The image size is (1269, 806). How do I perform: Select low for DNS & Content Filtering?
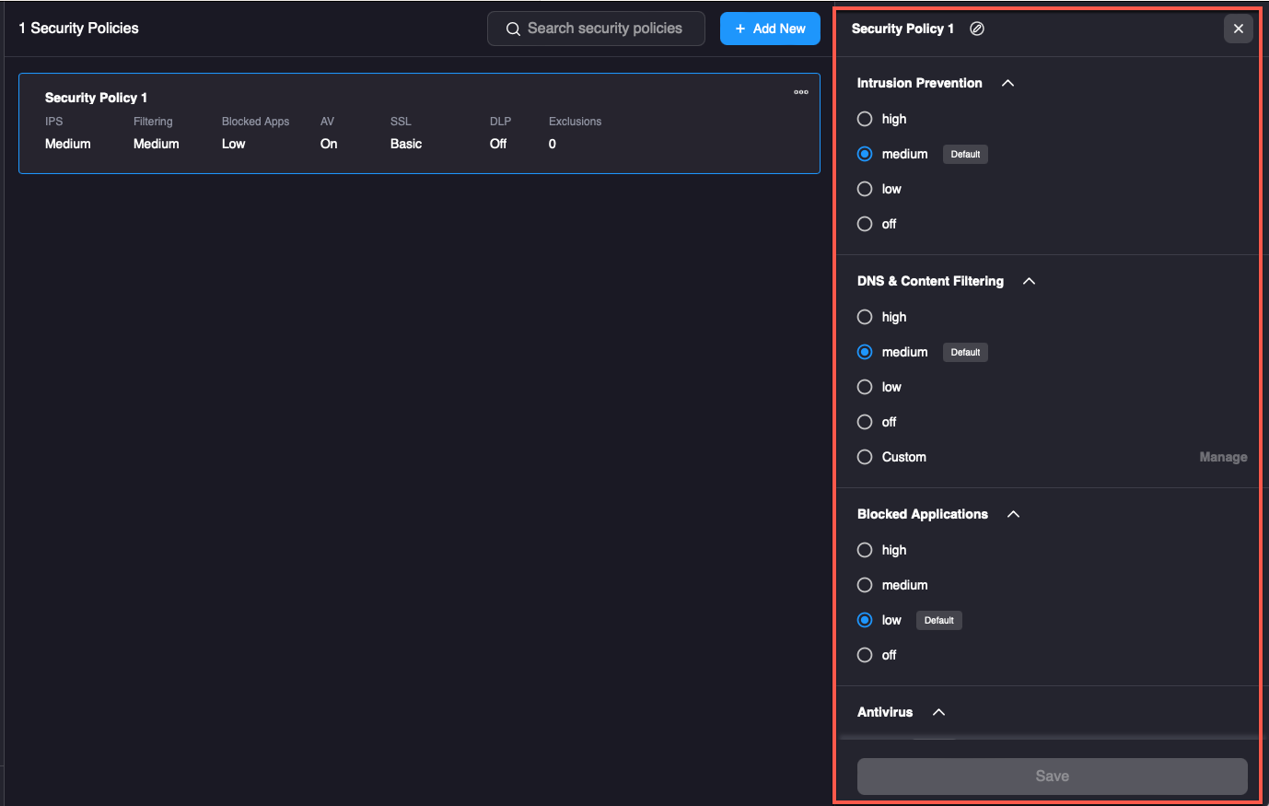click(x=865, y=387)
